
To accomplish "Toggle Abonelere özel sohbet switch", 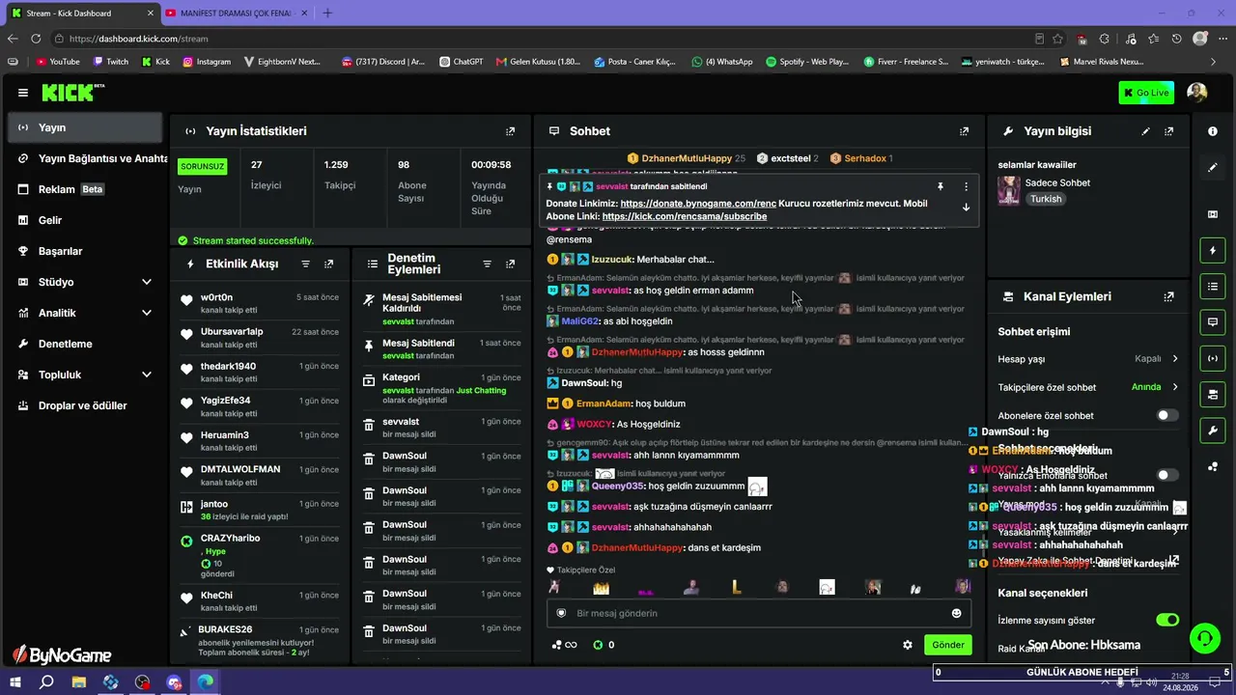I will 1167,415.
